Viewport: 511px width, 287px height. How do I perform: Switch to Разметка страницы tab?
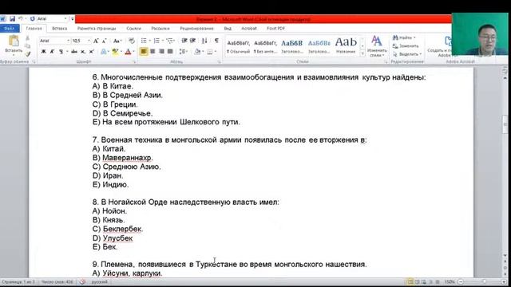click(97, 29)
